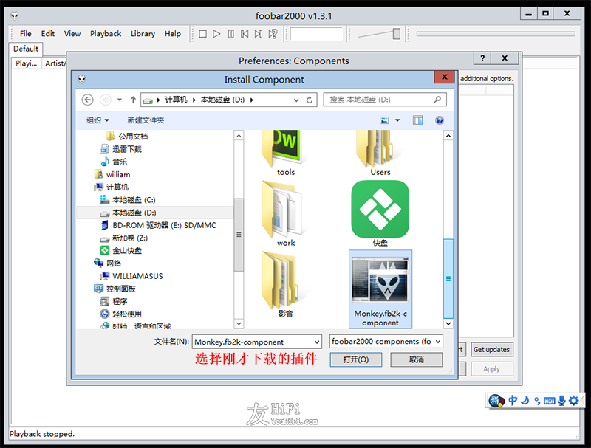This screenshot has height=448, width=591.
Task: Start playback with the Play button
Action: 216,34
